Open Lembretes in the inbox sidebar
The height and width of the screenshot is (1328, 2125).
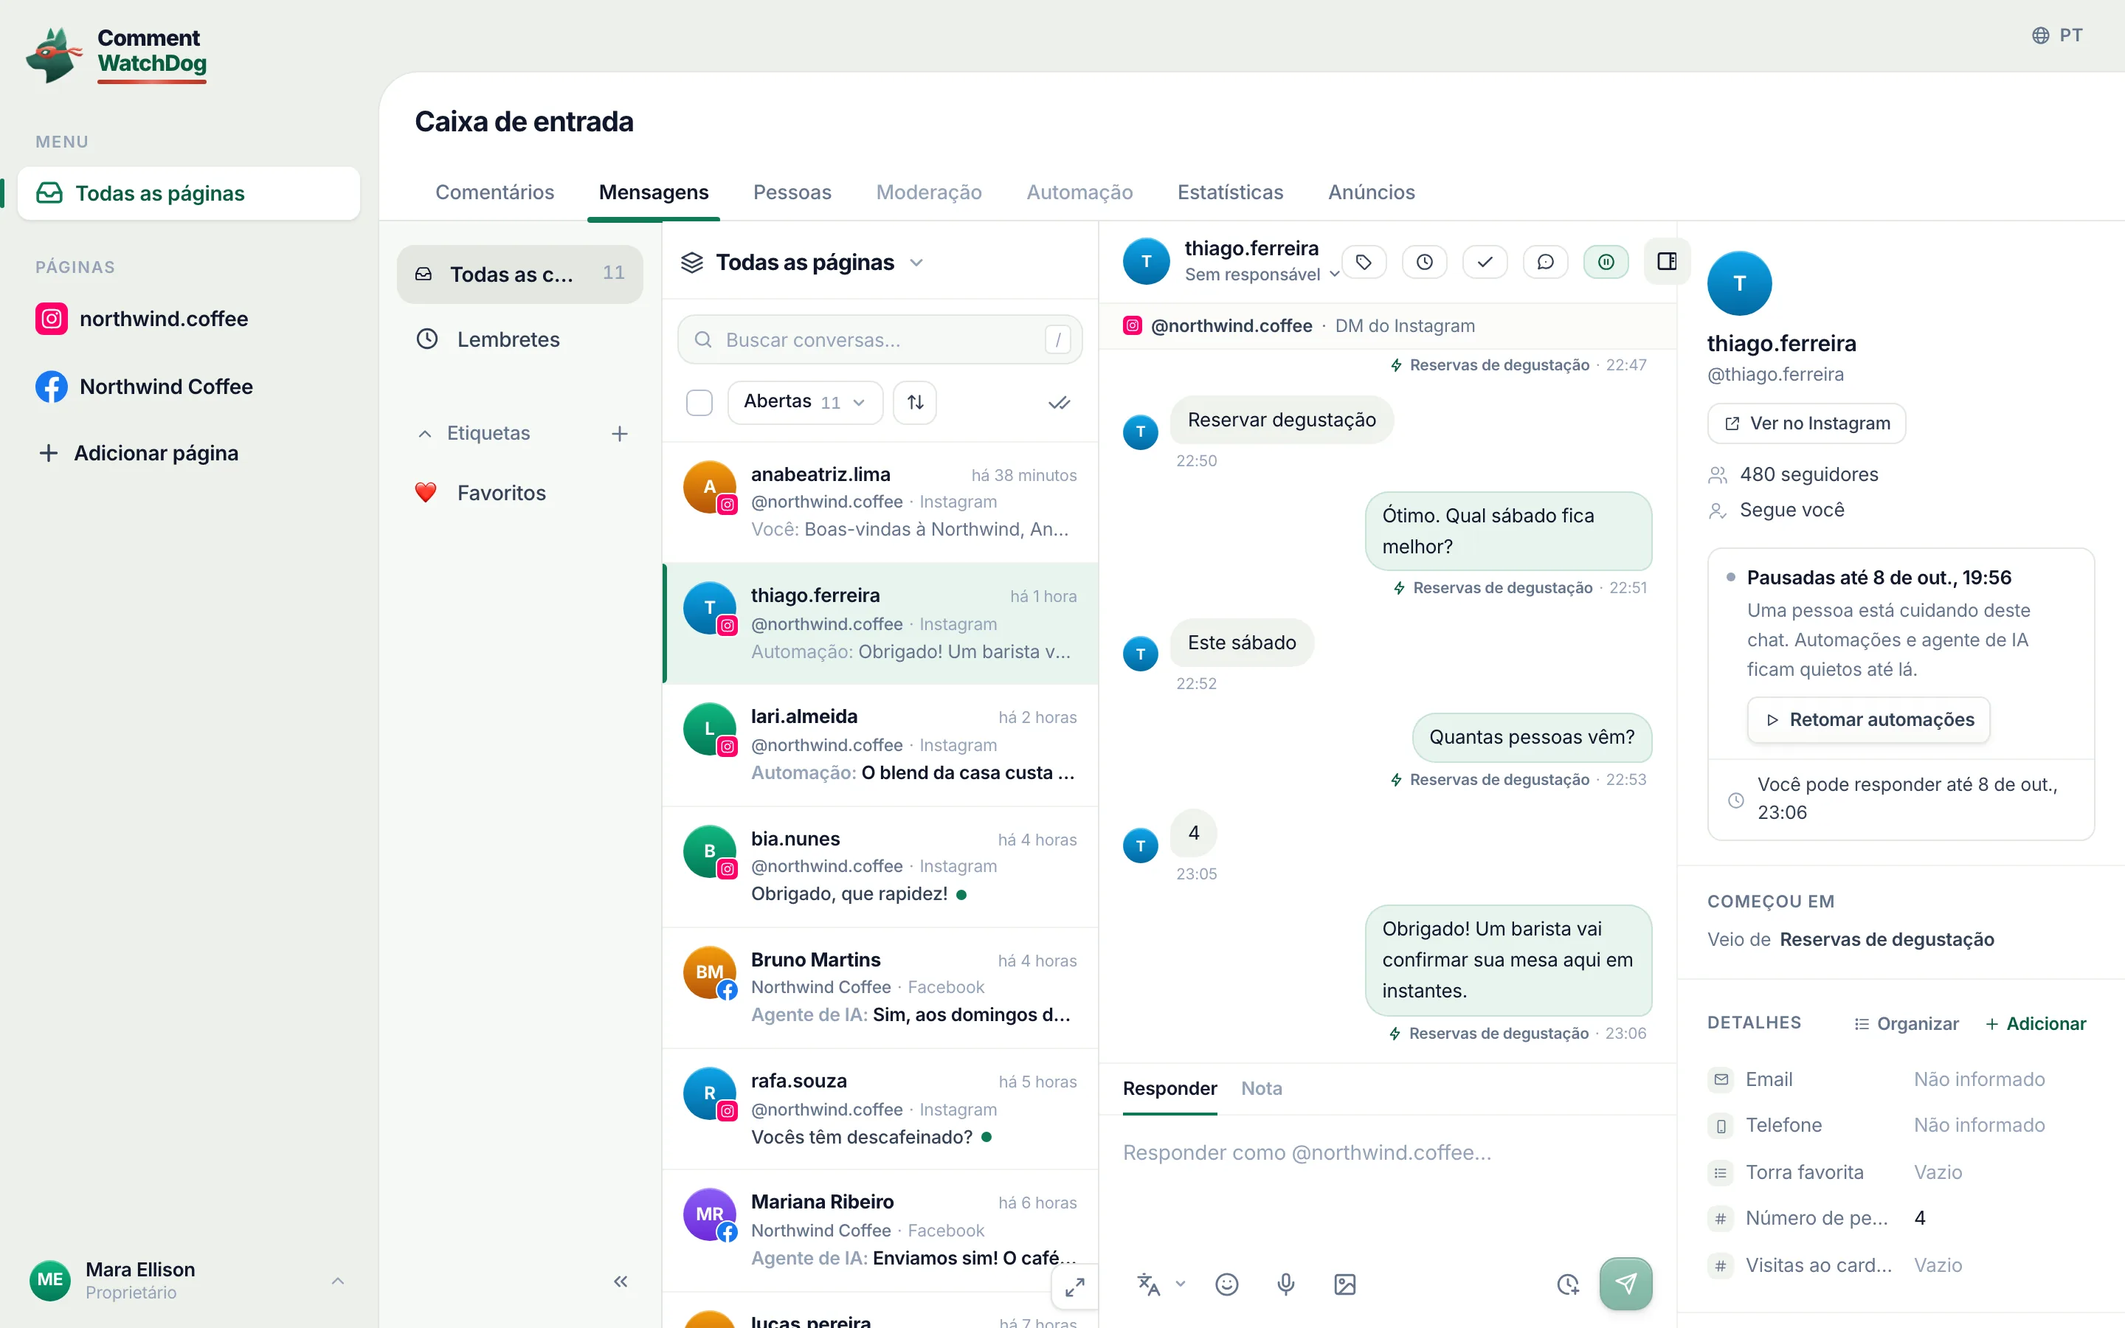click(519, 339)
